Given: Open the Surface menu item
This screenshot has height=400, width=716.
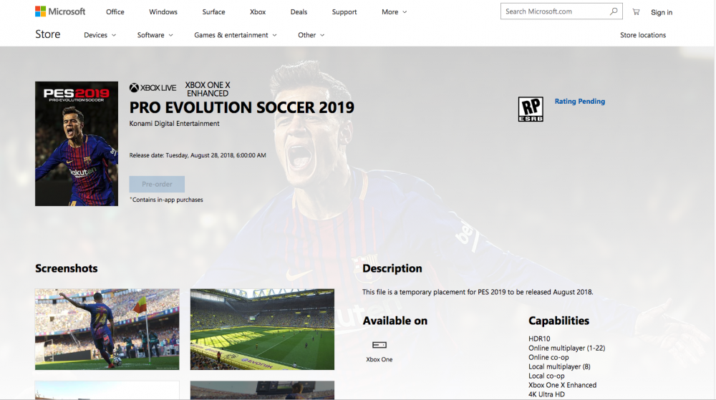Looking at the screenshot, I should click(213, 12).
